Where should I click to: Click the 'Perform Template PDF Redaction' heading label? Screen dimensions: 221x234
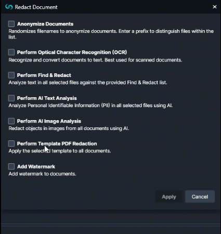[57, 144]
